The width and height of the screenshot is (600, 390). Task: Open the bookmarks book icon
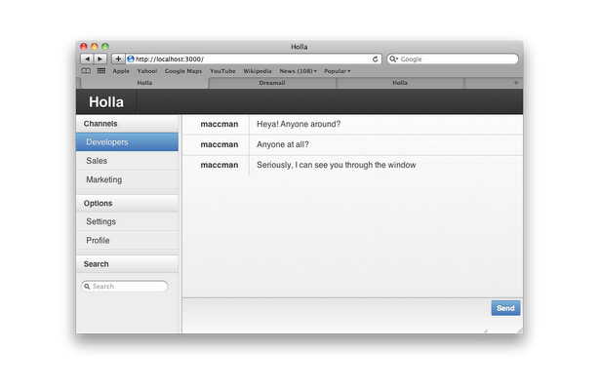click(x=86, y=71)
